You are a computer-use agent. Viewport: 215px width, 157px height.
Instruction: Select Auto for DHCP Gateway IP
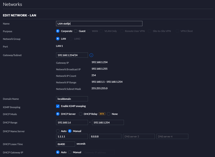(x=58, y=152)
